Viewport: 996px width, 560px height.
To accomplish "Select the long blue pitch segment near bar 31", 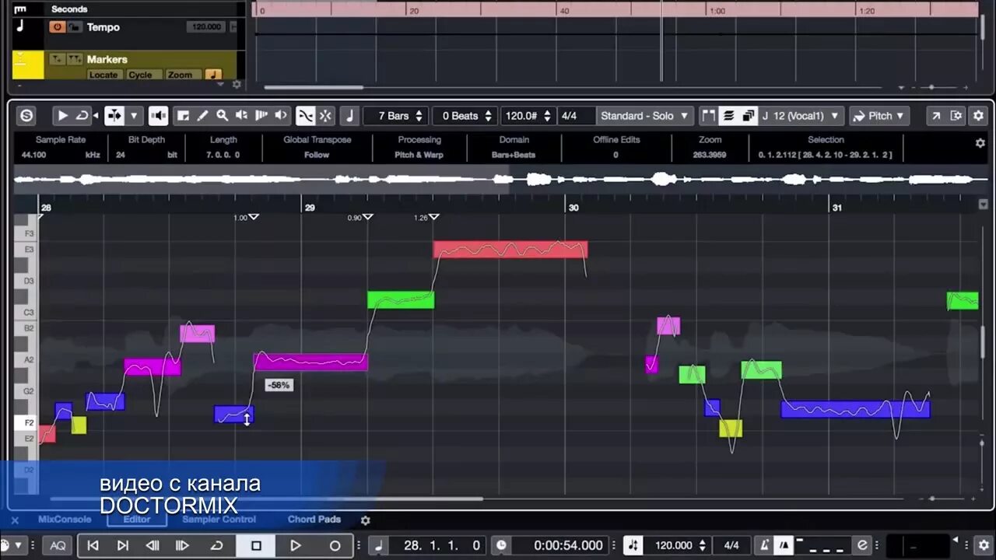I will pos(855,409).
